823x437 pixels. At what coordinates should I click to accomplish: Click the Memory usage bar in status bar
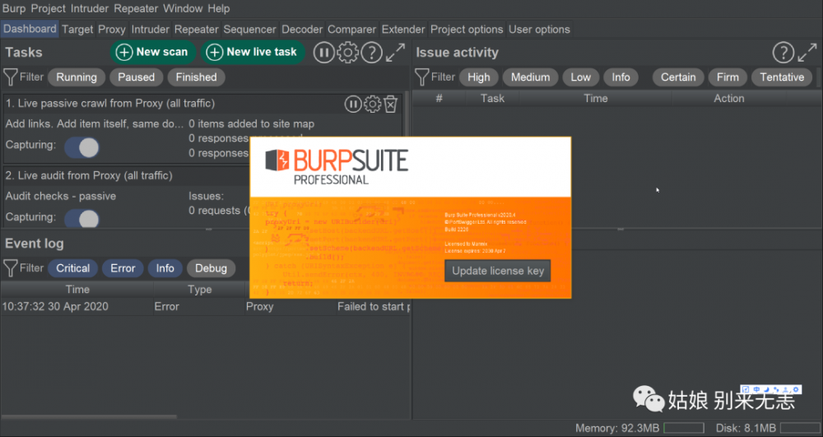pyautogui.click(x=684, y=429)
